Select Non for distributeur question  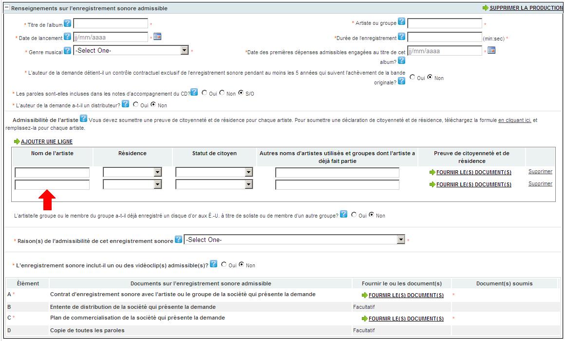coord(153,105)
